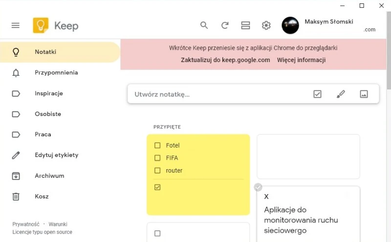Switch to list view layout
Viewport: 391px width, 242px height.
point(245,25)
